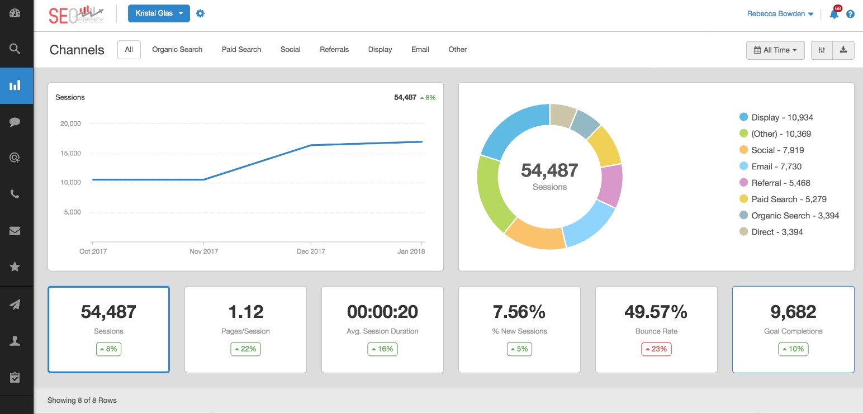
Task: Open settings with the gear icon
Action: pos(200,13)
